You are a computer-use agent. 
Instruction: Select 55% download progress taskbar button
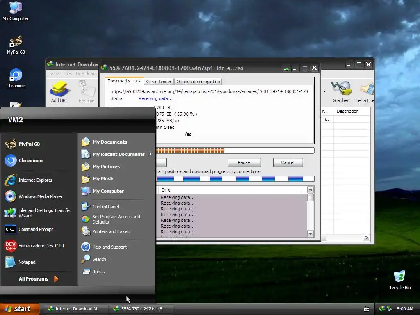point(142,309)
